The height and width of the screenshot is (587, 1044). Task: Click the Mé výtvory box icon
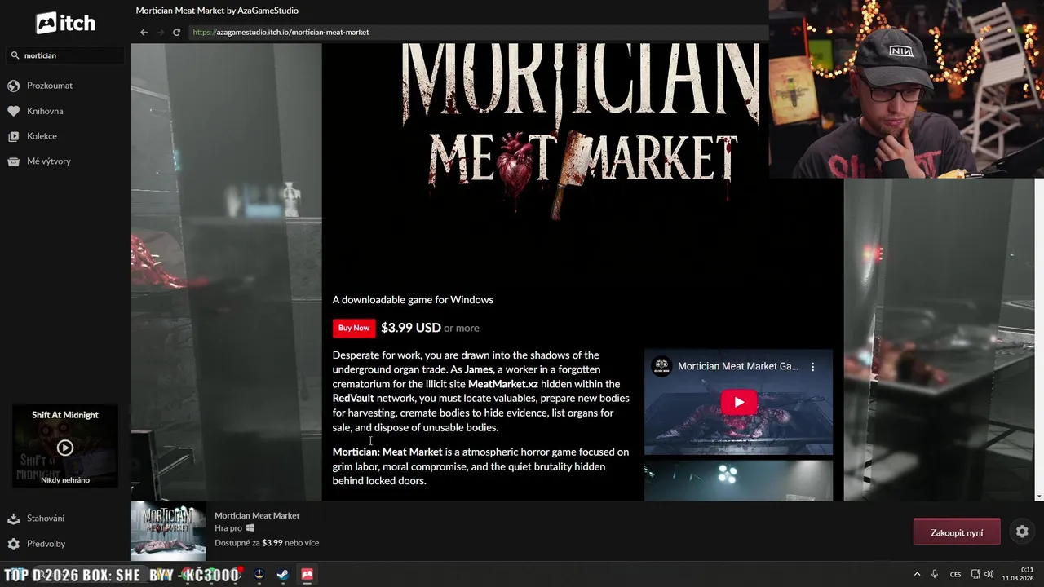click(x=13, y=161)
